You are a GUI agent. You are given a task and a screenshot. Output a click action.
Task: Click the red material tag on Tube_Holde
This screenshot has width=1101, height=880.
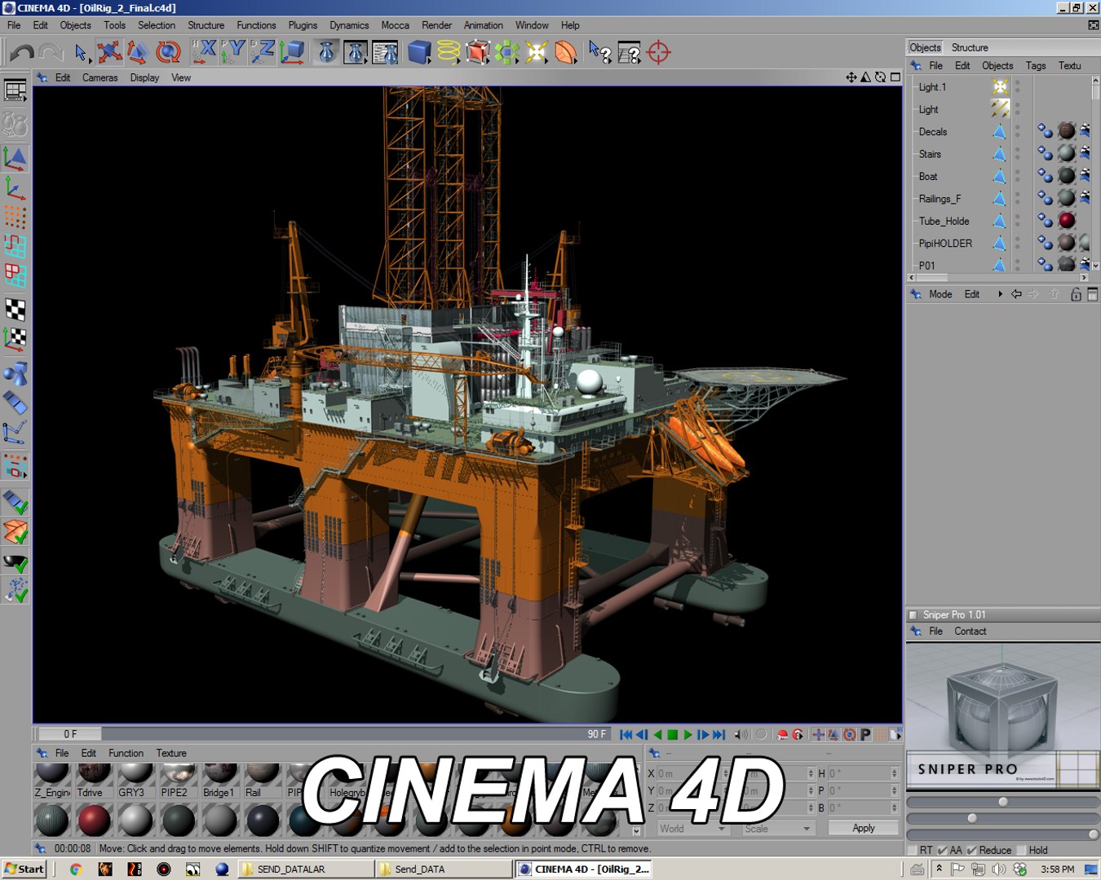1067,221
